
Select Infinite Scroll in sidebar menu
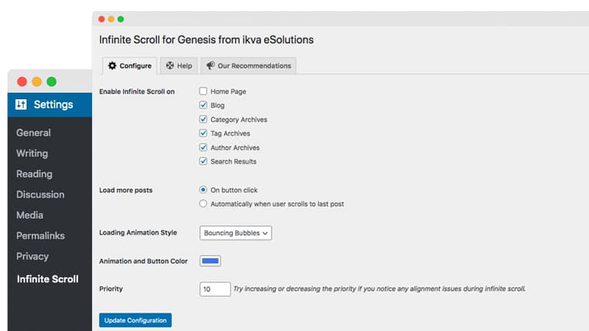(48, 279)
